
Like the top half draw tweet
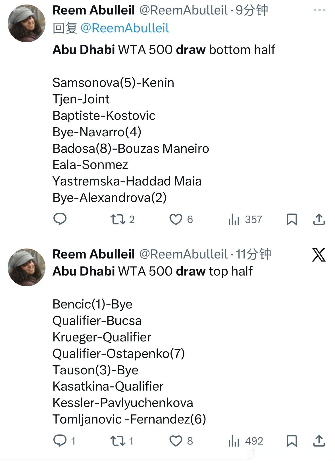pyautogui.click(x=176, y=441)
